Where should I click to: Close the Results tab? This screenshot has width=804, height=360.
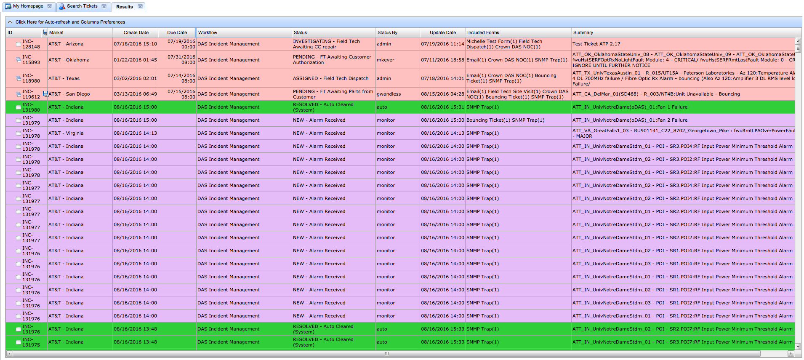pyautogui.click(x=140, y=6)
